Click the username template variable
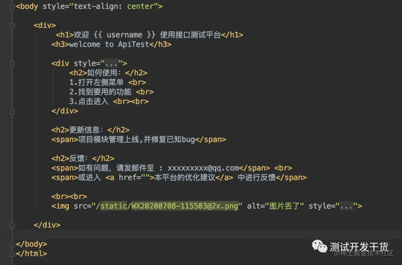Screen dimensions: 402x265 [125, 35]
